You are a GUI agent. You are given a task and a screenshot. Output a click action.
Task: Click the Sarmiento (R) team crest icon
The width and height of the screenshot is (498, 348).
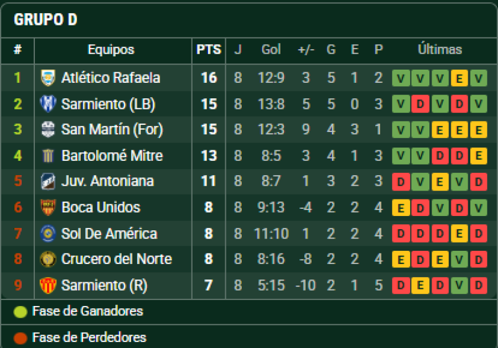click(x=48, y=286)
